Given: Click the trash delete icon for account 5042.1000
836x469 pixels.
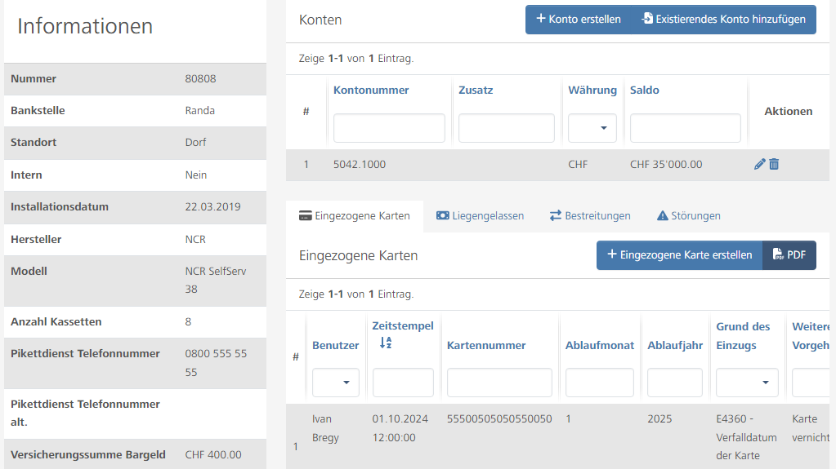Looking at the screenshot, I should click(x=774, y=164).
